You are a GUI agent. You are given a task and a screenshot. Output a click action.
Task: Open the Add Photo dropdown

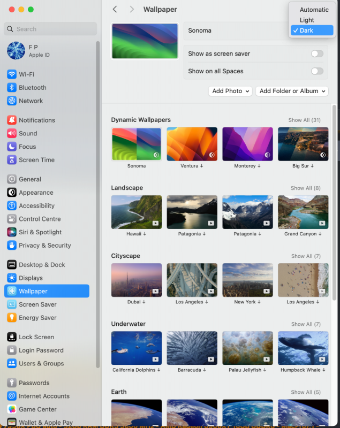(x=230, y=91)
